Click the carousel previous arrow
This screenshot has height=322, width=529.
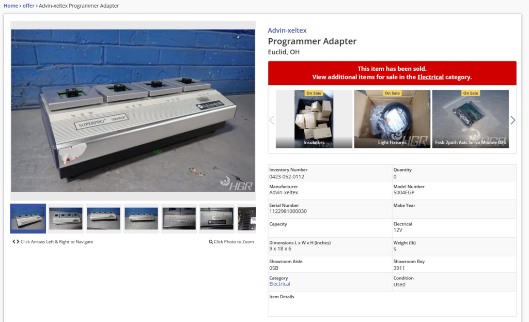[272, 120]
